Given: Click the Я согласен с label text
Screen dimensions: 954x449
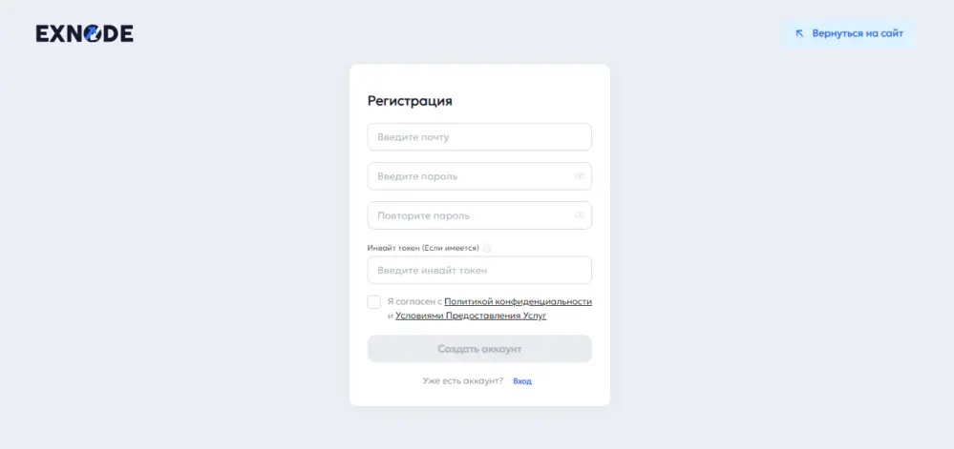Looking at the screenshot, I should [414, 301].
